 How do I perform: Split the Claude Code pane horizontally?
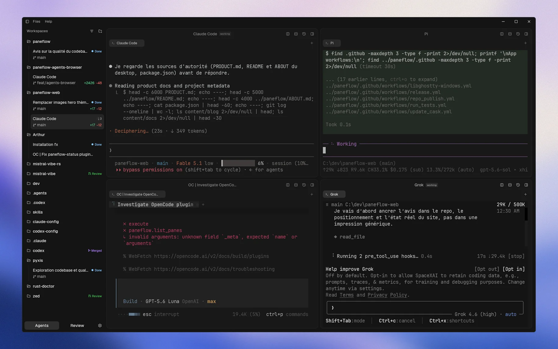(296, 34)
